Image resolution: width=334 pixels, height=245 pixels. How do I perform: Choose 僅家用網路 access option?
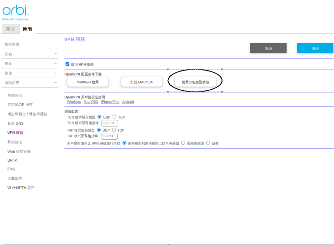(183, 143)
